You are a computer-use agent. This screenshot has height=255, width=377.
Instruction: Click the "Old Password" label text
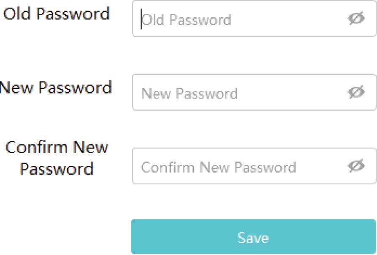[x=57, y=14]
